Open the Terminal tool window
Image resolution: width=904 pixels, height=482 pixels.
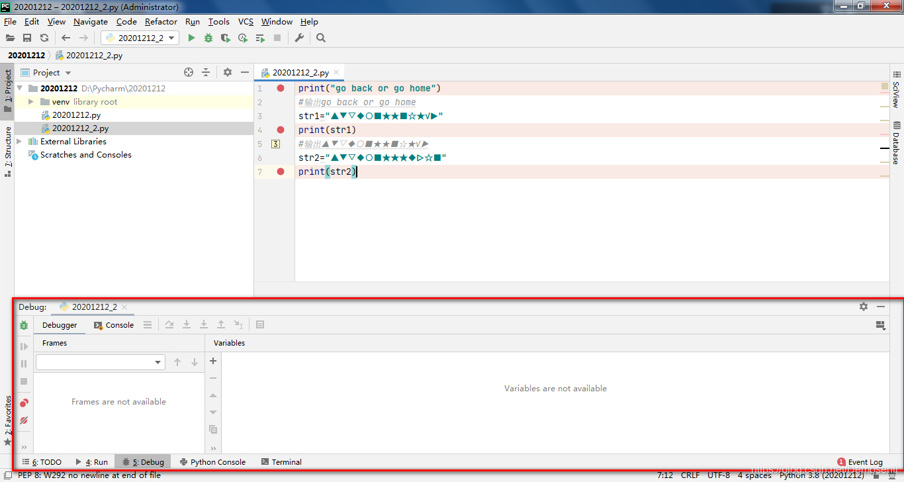[x=281, y=462]
